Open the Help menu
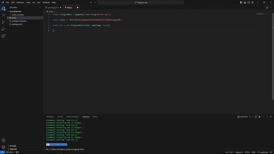Screen dimensions: 274x154 [54, 3]
